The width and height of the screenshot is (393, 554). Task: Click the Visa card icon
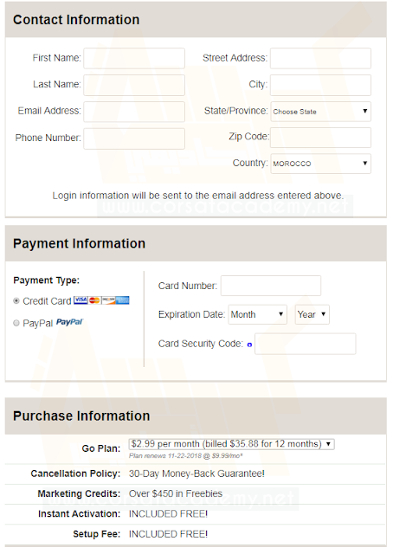click(x=81, y=300)
